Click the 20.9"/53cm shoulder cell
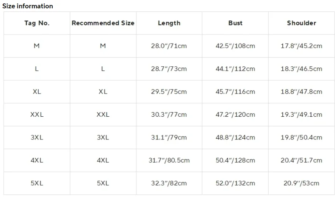This screenshot has height=197, width=335. pos(301,183)
